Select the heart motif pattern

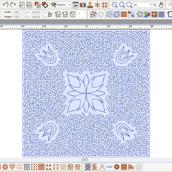12,166
